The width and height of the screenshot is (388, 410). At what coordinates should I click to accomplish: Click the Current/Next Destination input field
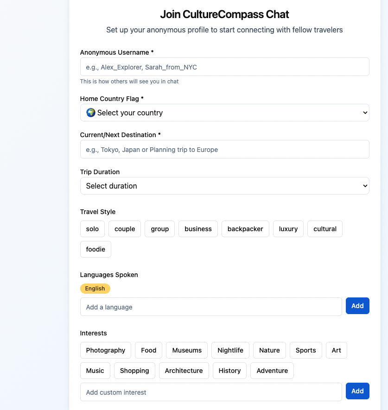coord(224,149)
